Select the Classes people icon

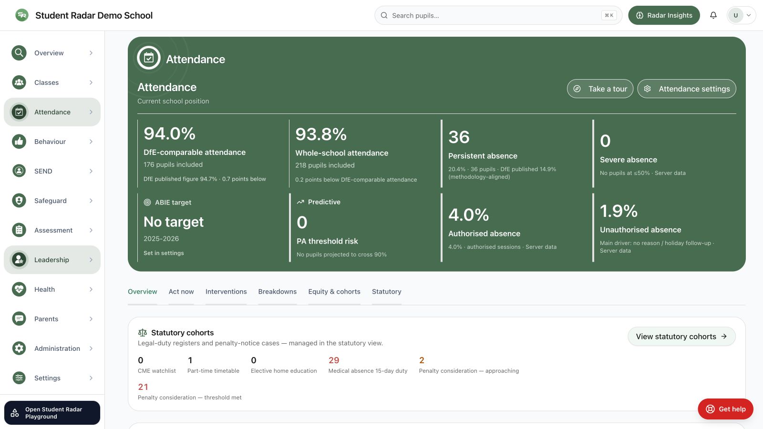[x=19, y=82]
